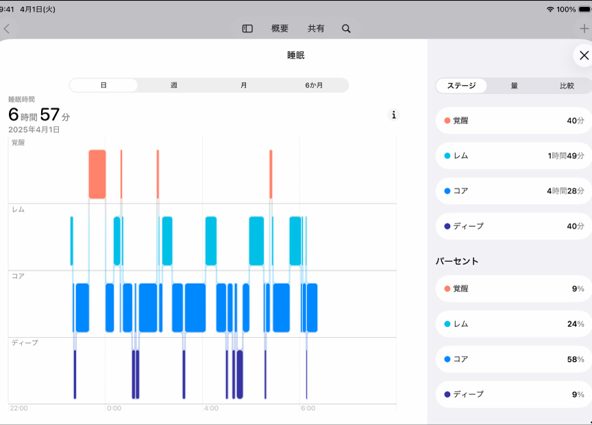The width and height of the screenshot is (592, 425).
Task: Go back with the chevron arrow
Action: pos(7,29)
